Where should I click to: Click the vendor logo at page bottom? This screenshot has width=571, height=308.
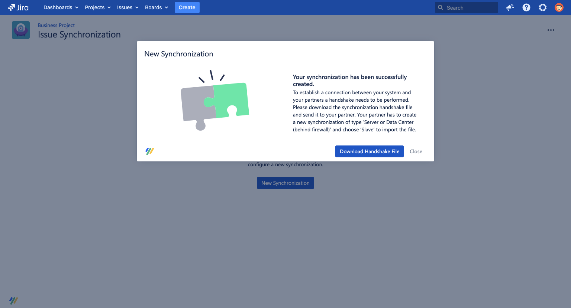click(14, 300)
